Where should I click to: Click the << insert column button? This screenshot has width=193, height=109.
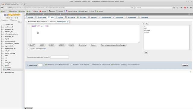click(x=146, y=52)
